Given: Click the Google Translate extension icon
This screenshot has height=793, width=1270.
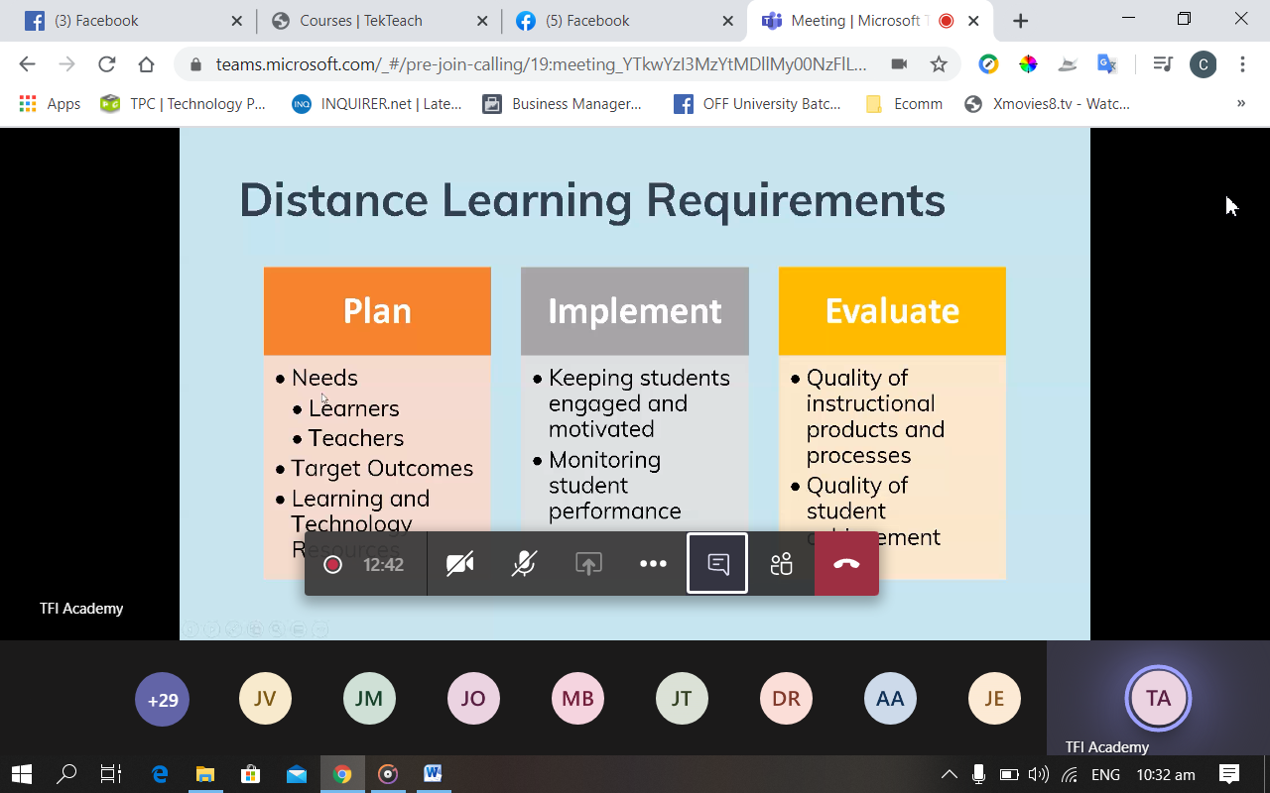Looking at the screenshot, I should pyautogui.click(x=1106, y=63).
